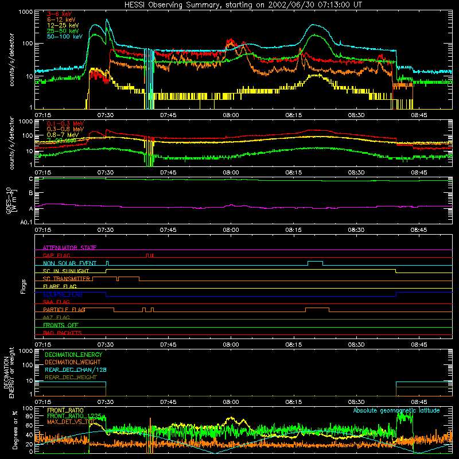Click the DECIMATION_ENERGY legend label
Viewport: 459px width, 459px height.
tap(73, 355)
